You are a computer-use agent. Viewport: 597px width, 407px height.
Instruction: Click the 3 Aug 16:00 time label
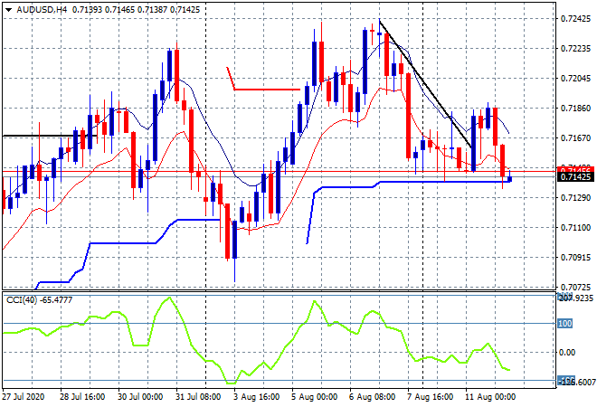point(256,397)
